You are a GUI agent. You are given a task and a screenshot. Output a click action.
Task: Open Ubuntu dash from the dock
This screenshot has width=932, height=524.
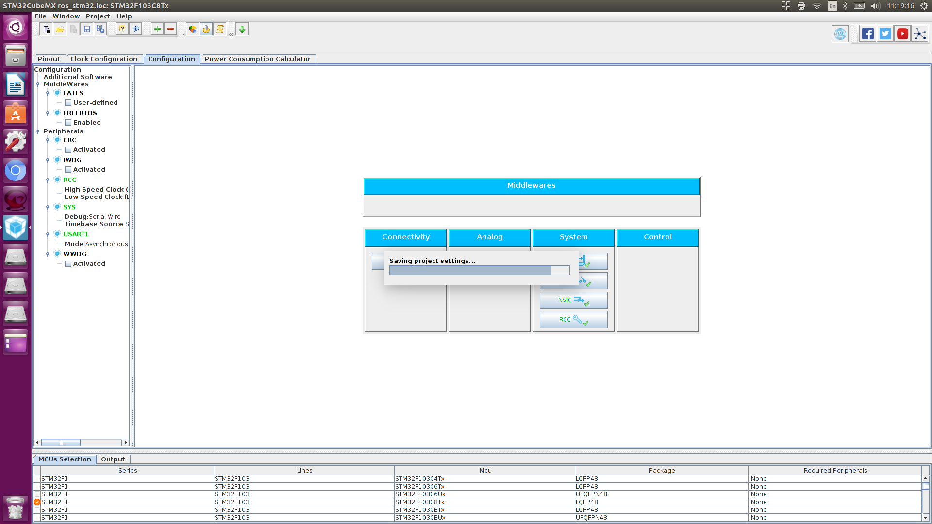pyautogui.click(x=16, y=27)
